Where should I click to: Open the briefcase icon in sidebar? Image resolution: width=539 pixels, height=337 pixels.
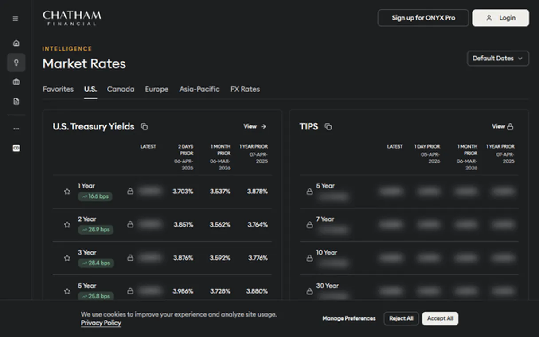(x=16, y=82)
